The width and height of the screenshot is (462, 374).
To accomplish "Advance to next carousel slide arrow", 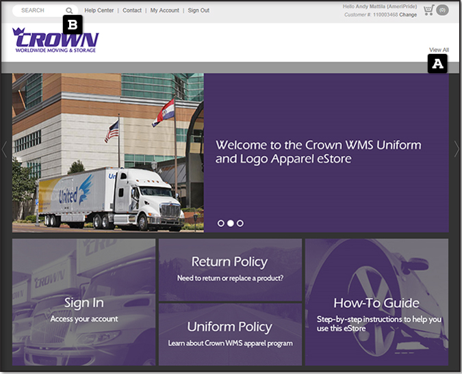I will click(x=457, y=150).
